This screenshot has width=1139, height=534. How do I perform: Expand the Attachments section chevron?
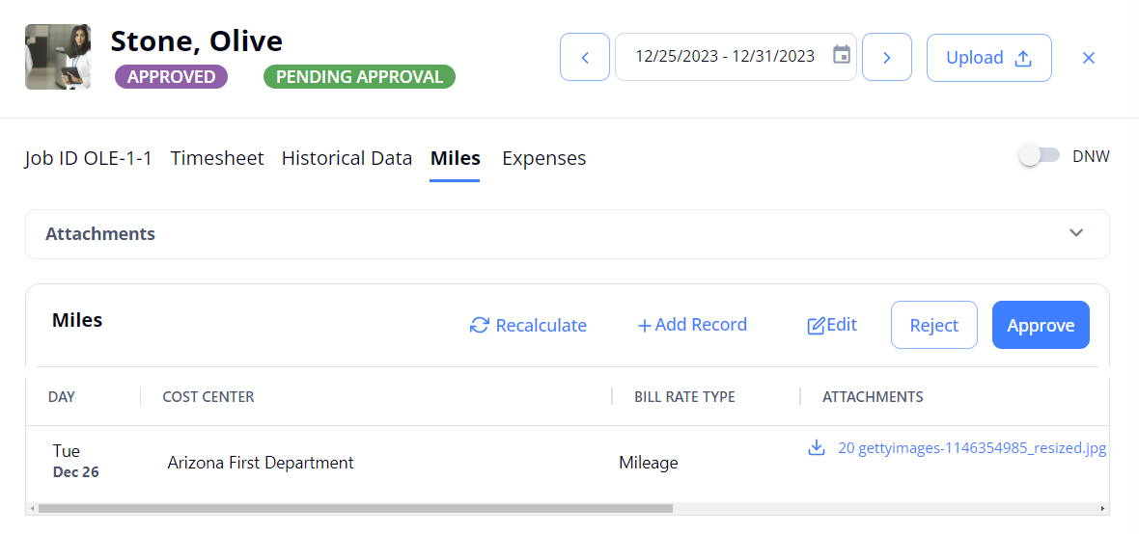click(1076, 233)
